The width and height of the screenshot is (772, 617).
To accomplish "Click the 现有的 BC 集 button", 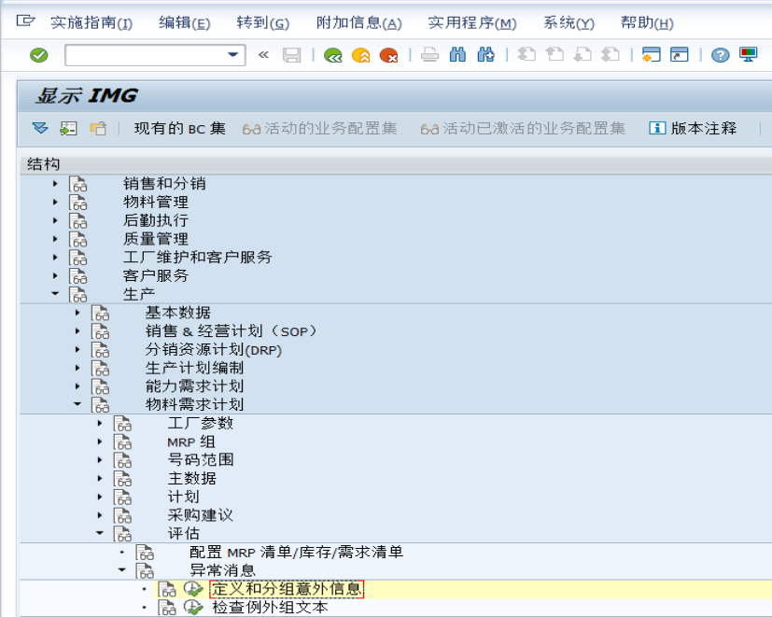I will coord(180,129).
